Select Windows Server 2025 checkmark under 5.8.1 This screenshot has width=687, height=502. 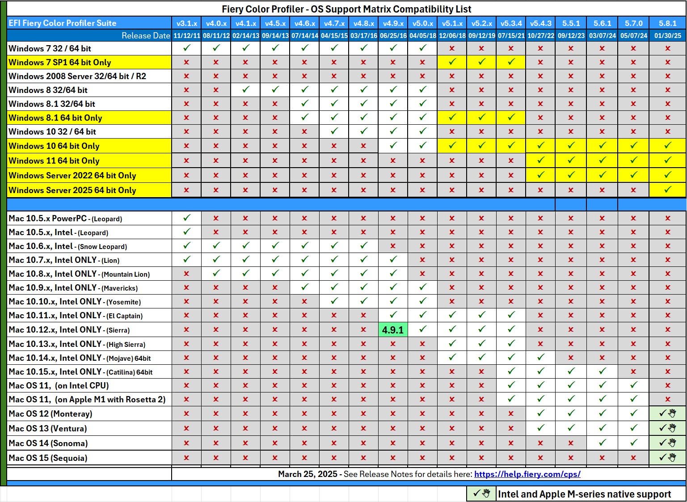point(667,190)
